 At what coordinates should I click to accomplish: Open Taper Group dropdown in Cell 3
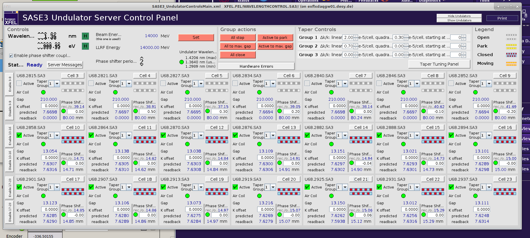pos(57,84)
